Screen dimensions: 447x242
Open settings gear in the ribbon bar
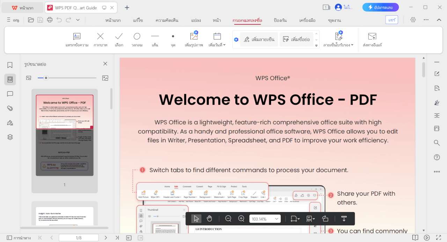tap(413, 20)
